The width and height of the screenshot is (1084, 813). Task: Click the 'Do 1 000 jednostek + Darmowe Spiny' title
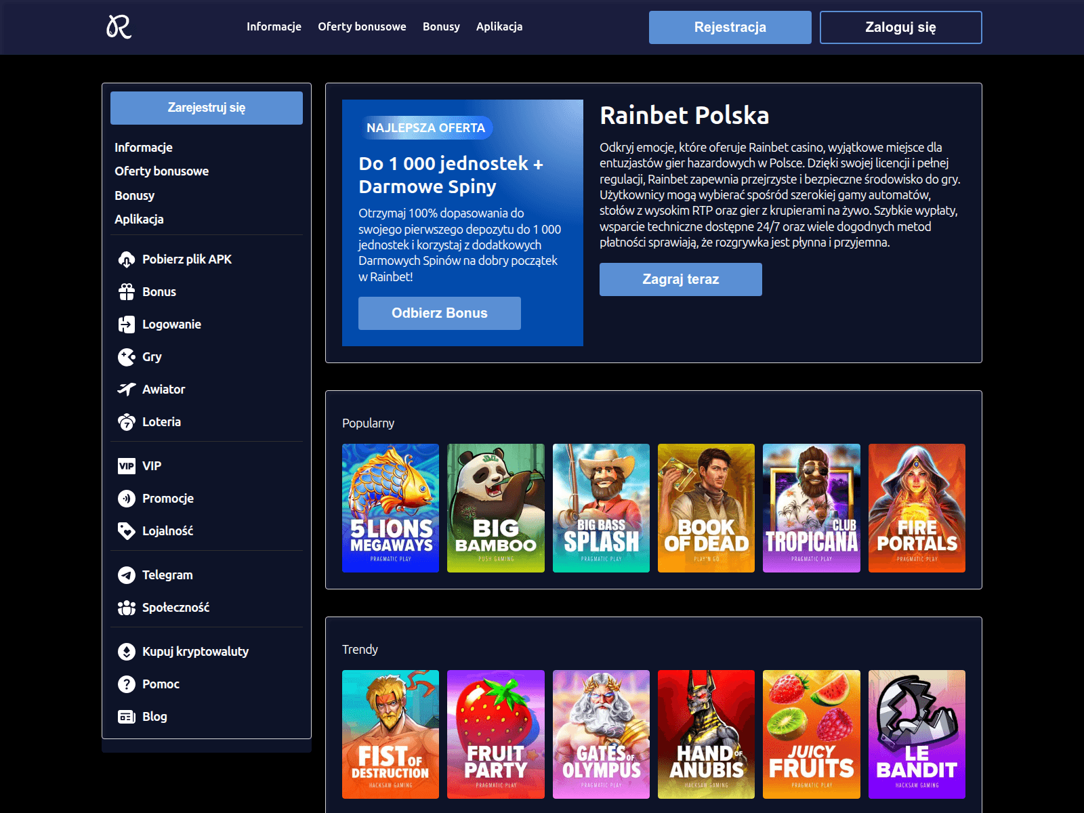point(451,175)
